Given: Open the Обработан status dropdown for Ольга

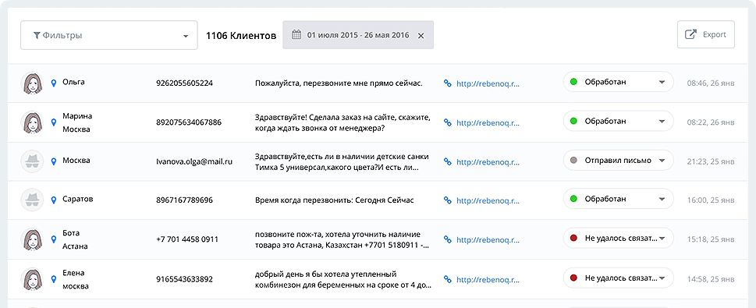Looking at the screenshot, I should 618,81.
